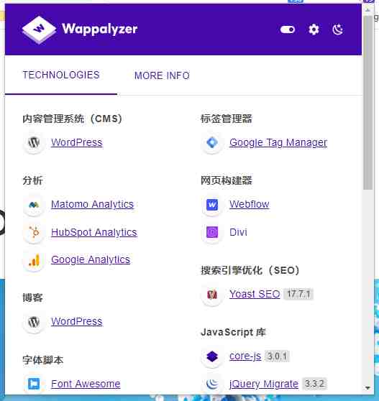Open the jQuery Migrate link
The image size is (379, 401).
coord(264,384)
